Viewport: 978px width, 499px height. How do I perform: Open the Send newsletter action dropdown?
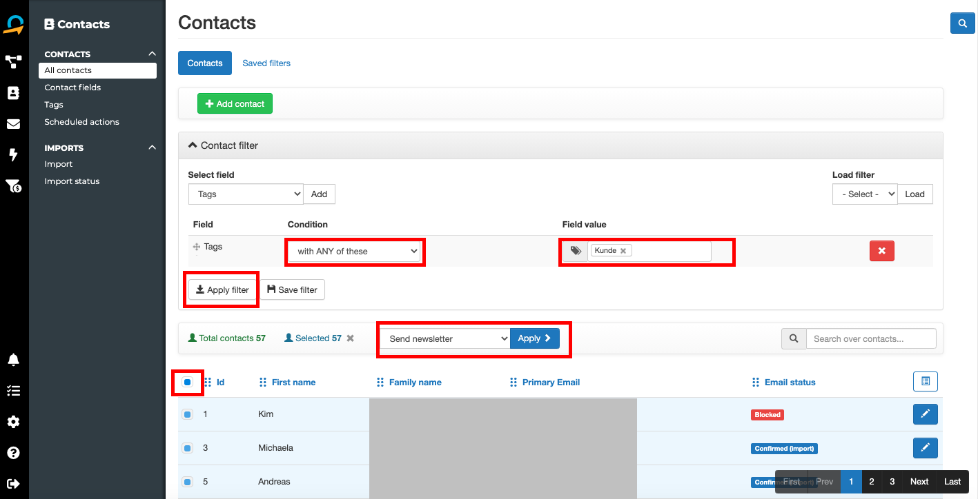445,338
